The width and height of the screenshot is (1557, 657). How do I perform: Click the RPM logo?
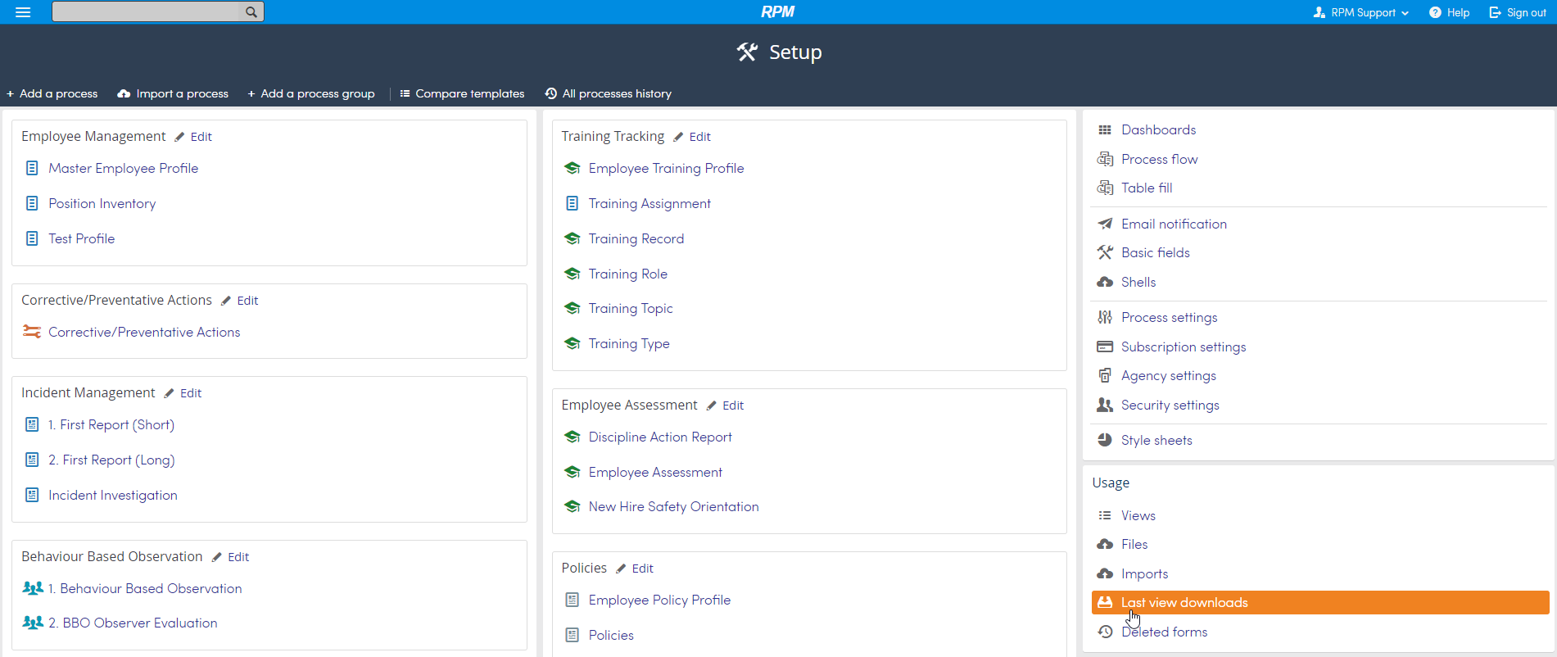point(778,11)
